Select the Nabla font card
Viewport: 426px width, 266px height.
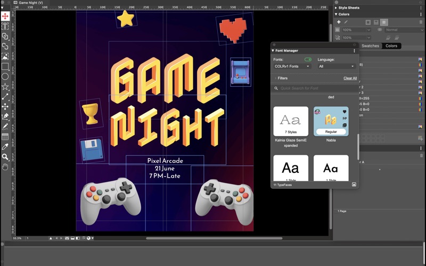pos(331,121)
